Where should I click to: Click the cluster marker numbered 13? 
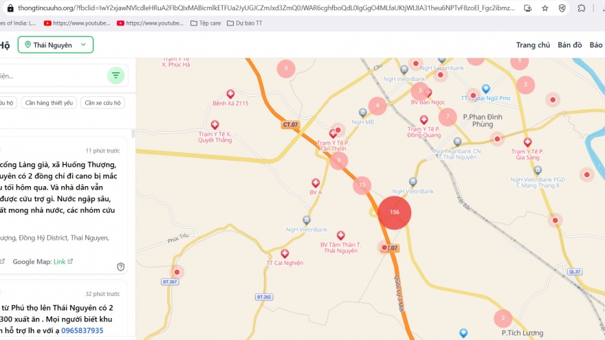(x=362, y=185)
